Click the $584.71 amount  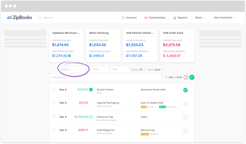83,130
